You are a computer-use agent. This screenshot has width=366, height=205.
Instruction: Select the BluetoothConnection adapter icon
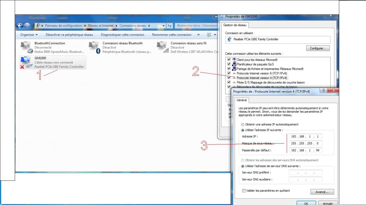tap(26, 47)
